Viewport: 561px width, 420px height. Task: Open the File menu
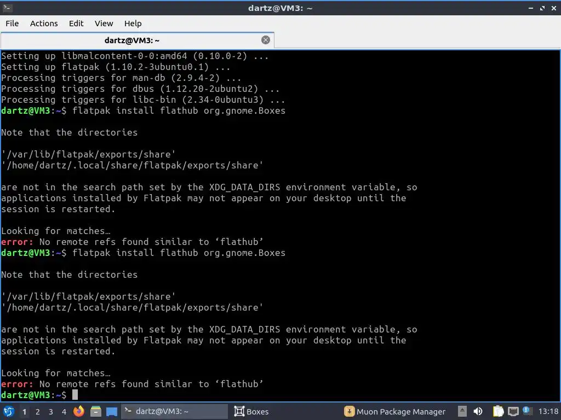click(x=12, y=23)
